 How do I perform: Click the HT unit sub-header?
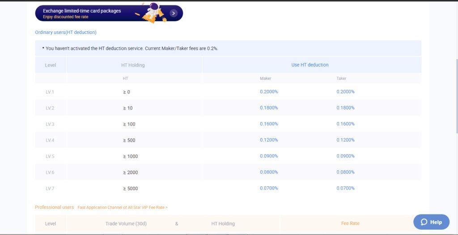[126, 79]
